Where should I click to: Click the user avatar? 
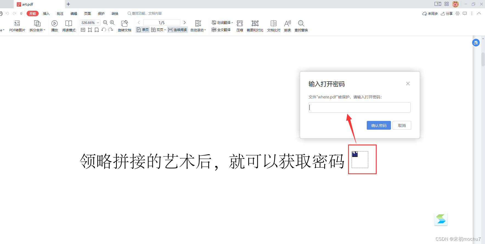pos(455,4)
